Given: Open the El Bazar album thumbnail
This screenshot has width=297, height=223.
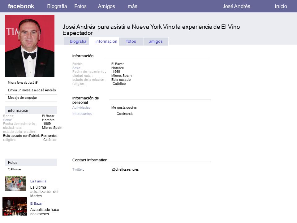Looking at the screenshot, I should click(15, 206).
